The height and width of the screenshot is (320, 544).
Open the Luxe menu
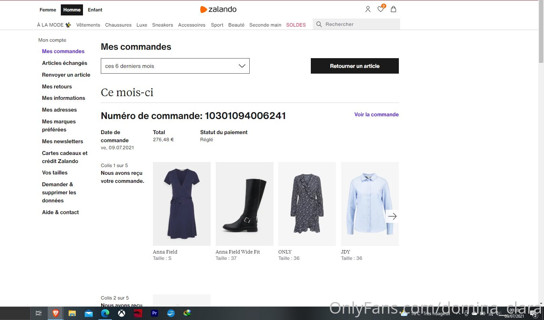[x=142, y=25]
